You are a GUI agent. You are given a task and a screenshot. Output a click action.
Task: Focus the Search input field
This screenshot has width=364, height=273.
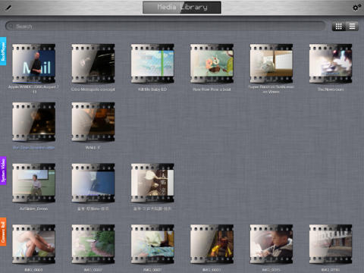click(x=165, y=26)
